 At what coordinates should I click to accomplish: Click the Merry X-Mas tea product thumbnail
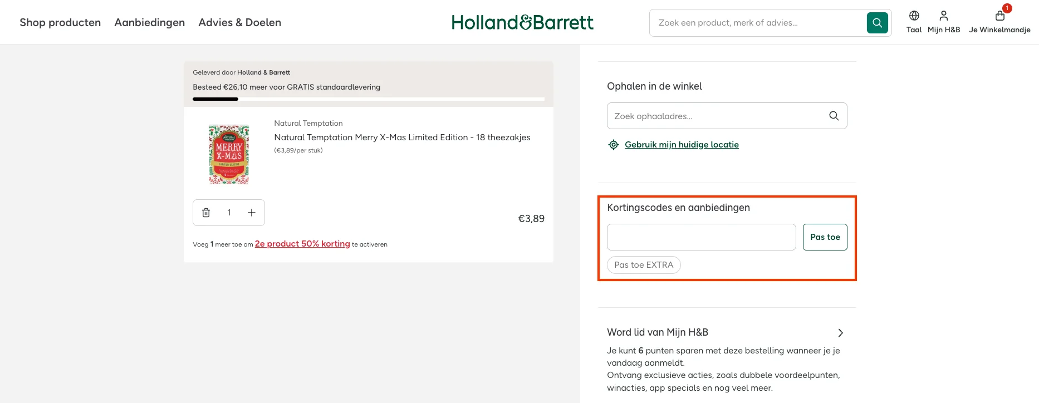pyautogui.click(x=229, y=154)
